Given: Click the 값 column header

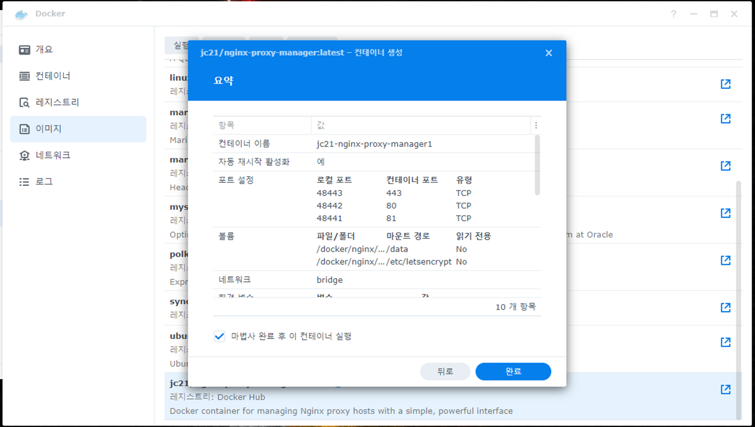Looking at the screenshot, I should click(421, 125).
